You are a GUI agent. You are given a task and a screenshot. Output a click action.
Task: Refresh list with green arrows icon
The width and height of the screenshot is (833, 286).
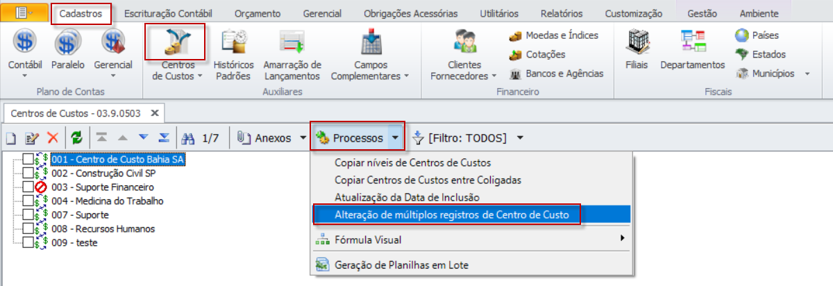point(77,137)
